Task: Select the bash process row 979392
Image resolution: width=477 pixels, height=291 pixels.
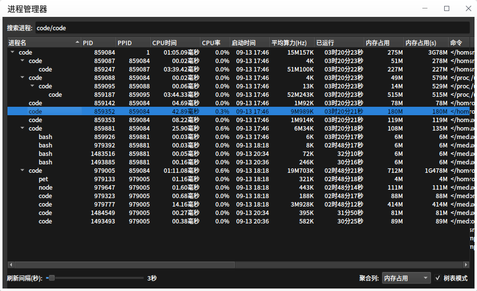Action: tap(238, 145)
